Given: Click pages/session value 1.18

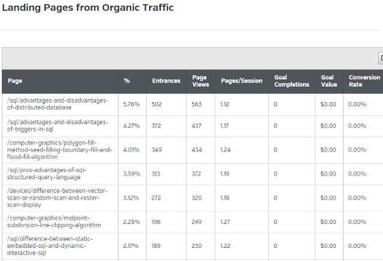Looking at the screenshot, I should click(x=225, y=198).
